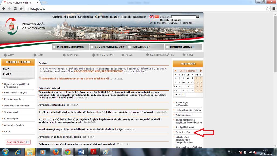Open a new browser tab

point(44,3)
